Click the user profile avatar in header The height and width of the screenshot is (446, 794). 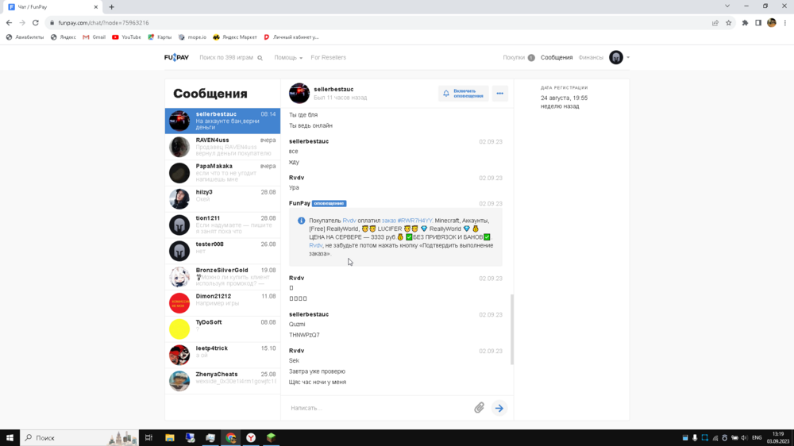point(616,57)
